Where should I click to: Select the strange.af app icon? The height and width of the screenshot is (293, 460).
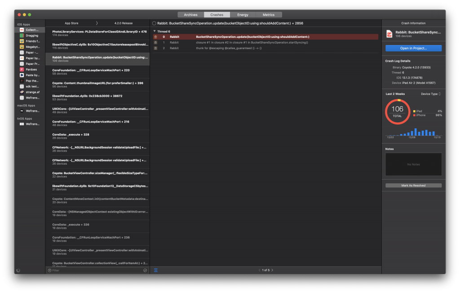(x=22, y=92)
